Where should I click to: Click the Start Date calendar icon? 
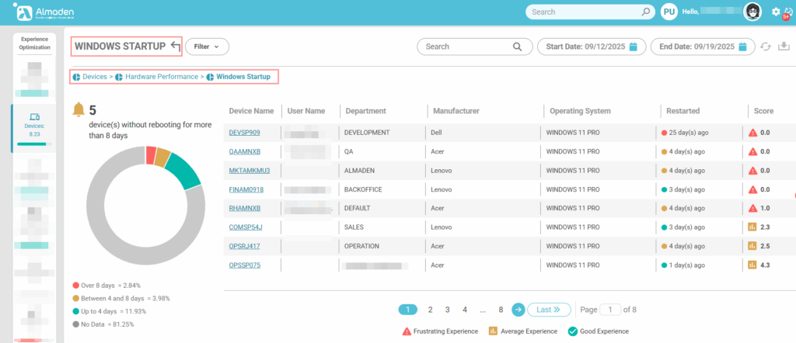pos(634,47)
